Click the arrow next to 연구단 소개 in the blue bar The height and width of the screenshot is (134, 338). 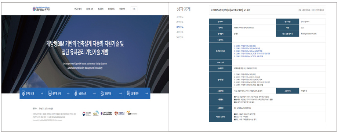(42, 93)
